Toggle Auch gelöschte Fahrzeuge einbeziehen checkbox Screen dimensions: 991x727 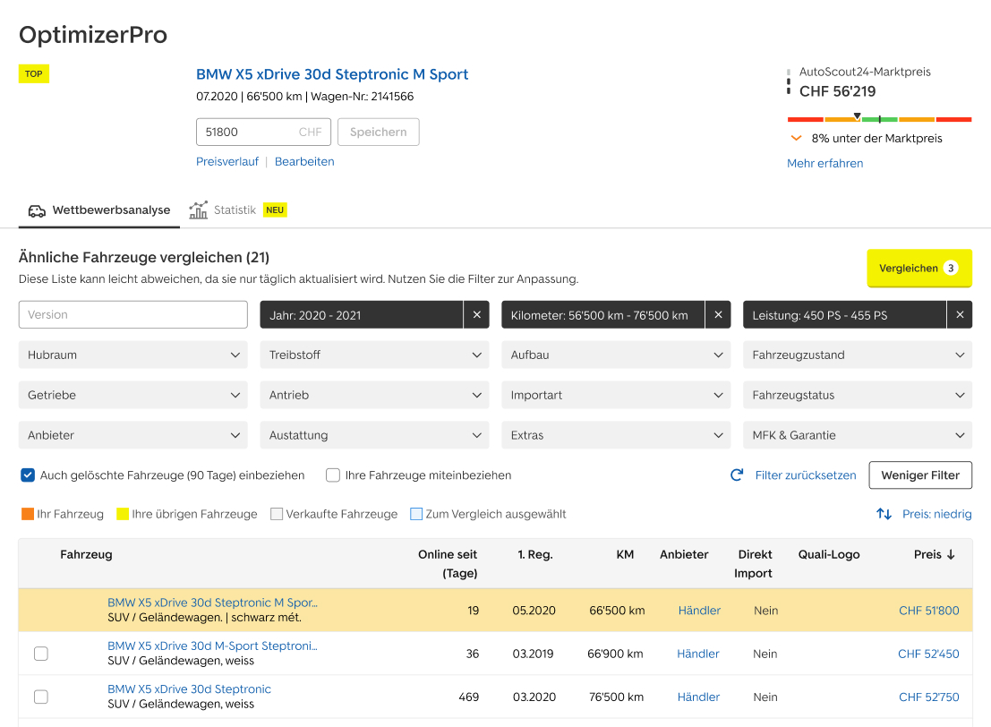(x=27, y=475)
